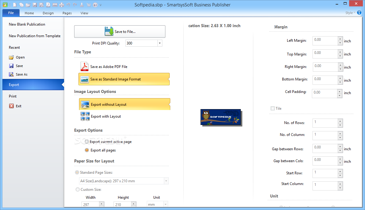
Task: Click the open folder icon in quick access toolbar
Action: [28, 5]
